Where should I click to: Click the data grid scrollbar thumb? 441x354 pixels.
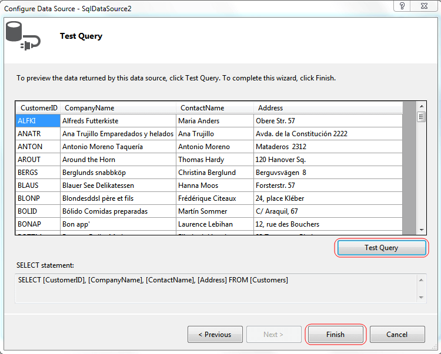tap(421, 117)
